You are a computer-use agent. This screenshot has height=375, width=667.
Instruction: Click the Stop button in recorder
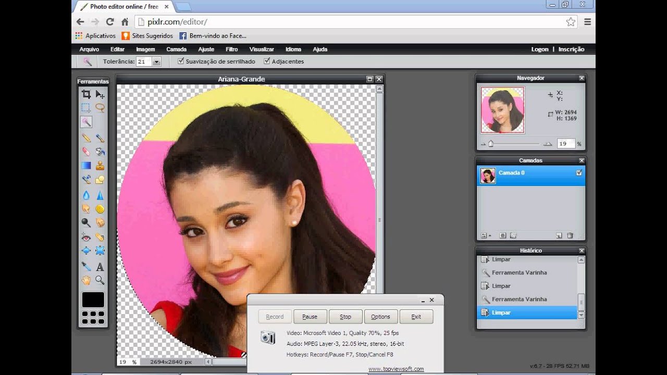[x=345, y=317]
